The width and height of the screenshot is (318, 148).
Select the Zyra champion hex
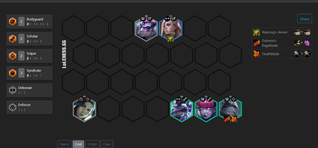(206, 109)
